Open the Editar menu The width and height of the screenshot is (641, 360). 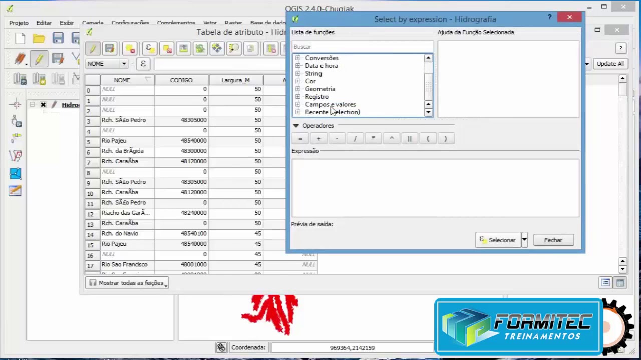click(44, 23)
